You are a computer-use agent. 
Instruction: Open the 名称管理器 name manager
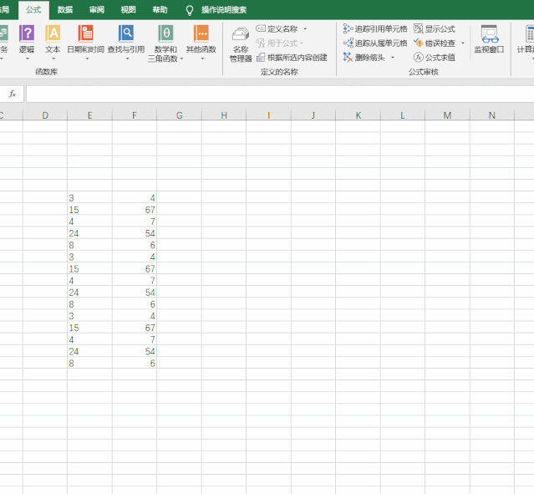[241, 44]
